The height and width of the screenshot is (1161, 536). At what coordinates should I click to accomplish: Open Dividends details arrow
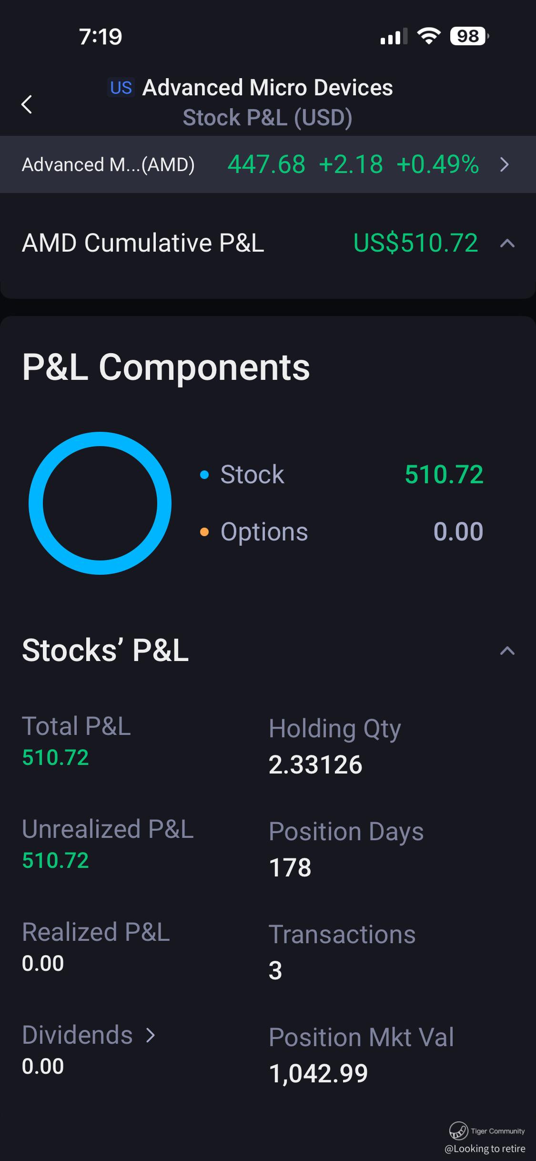click(151, 1035)
